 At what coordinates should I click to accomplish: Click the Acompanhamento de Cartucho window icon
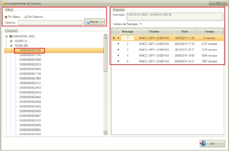[3, 3]
